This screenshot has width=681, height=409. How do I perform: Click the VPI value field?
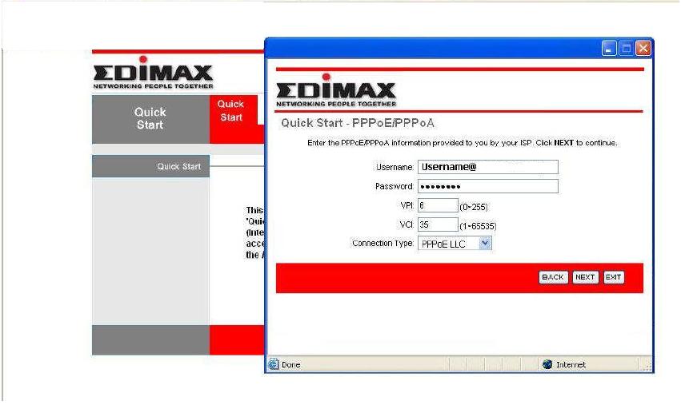pyautogui.click(x=438, y=205)
